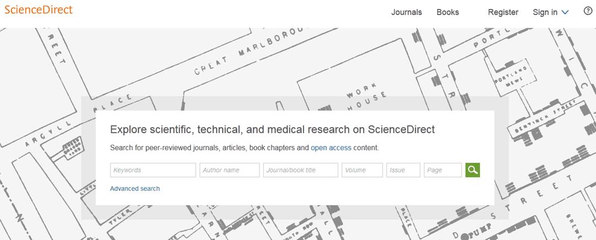Click the ScienceDirect logo
Viewport: 596px width, 240px height.
point(39,10)
